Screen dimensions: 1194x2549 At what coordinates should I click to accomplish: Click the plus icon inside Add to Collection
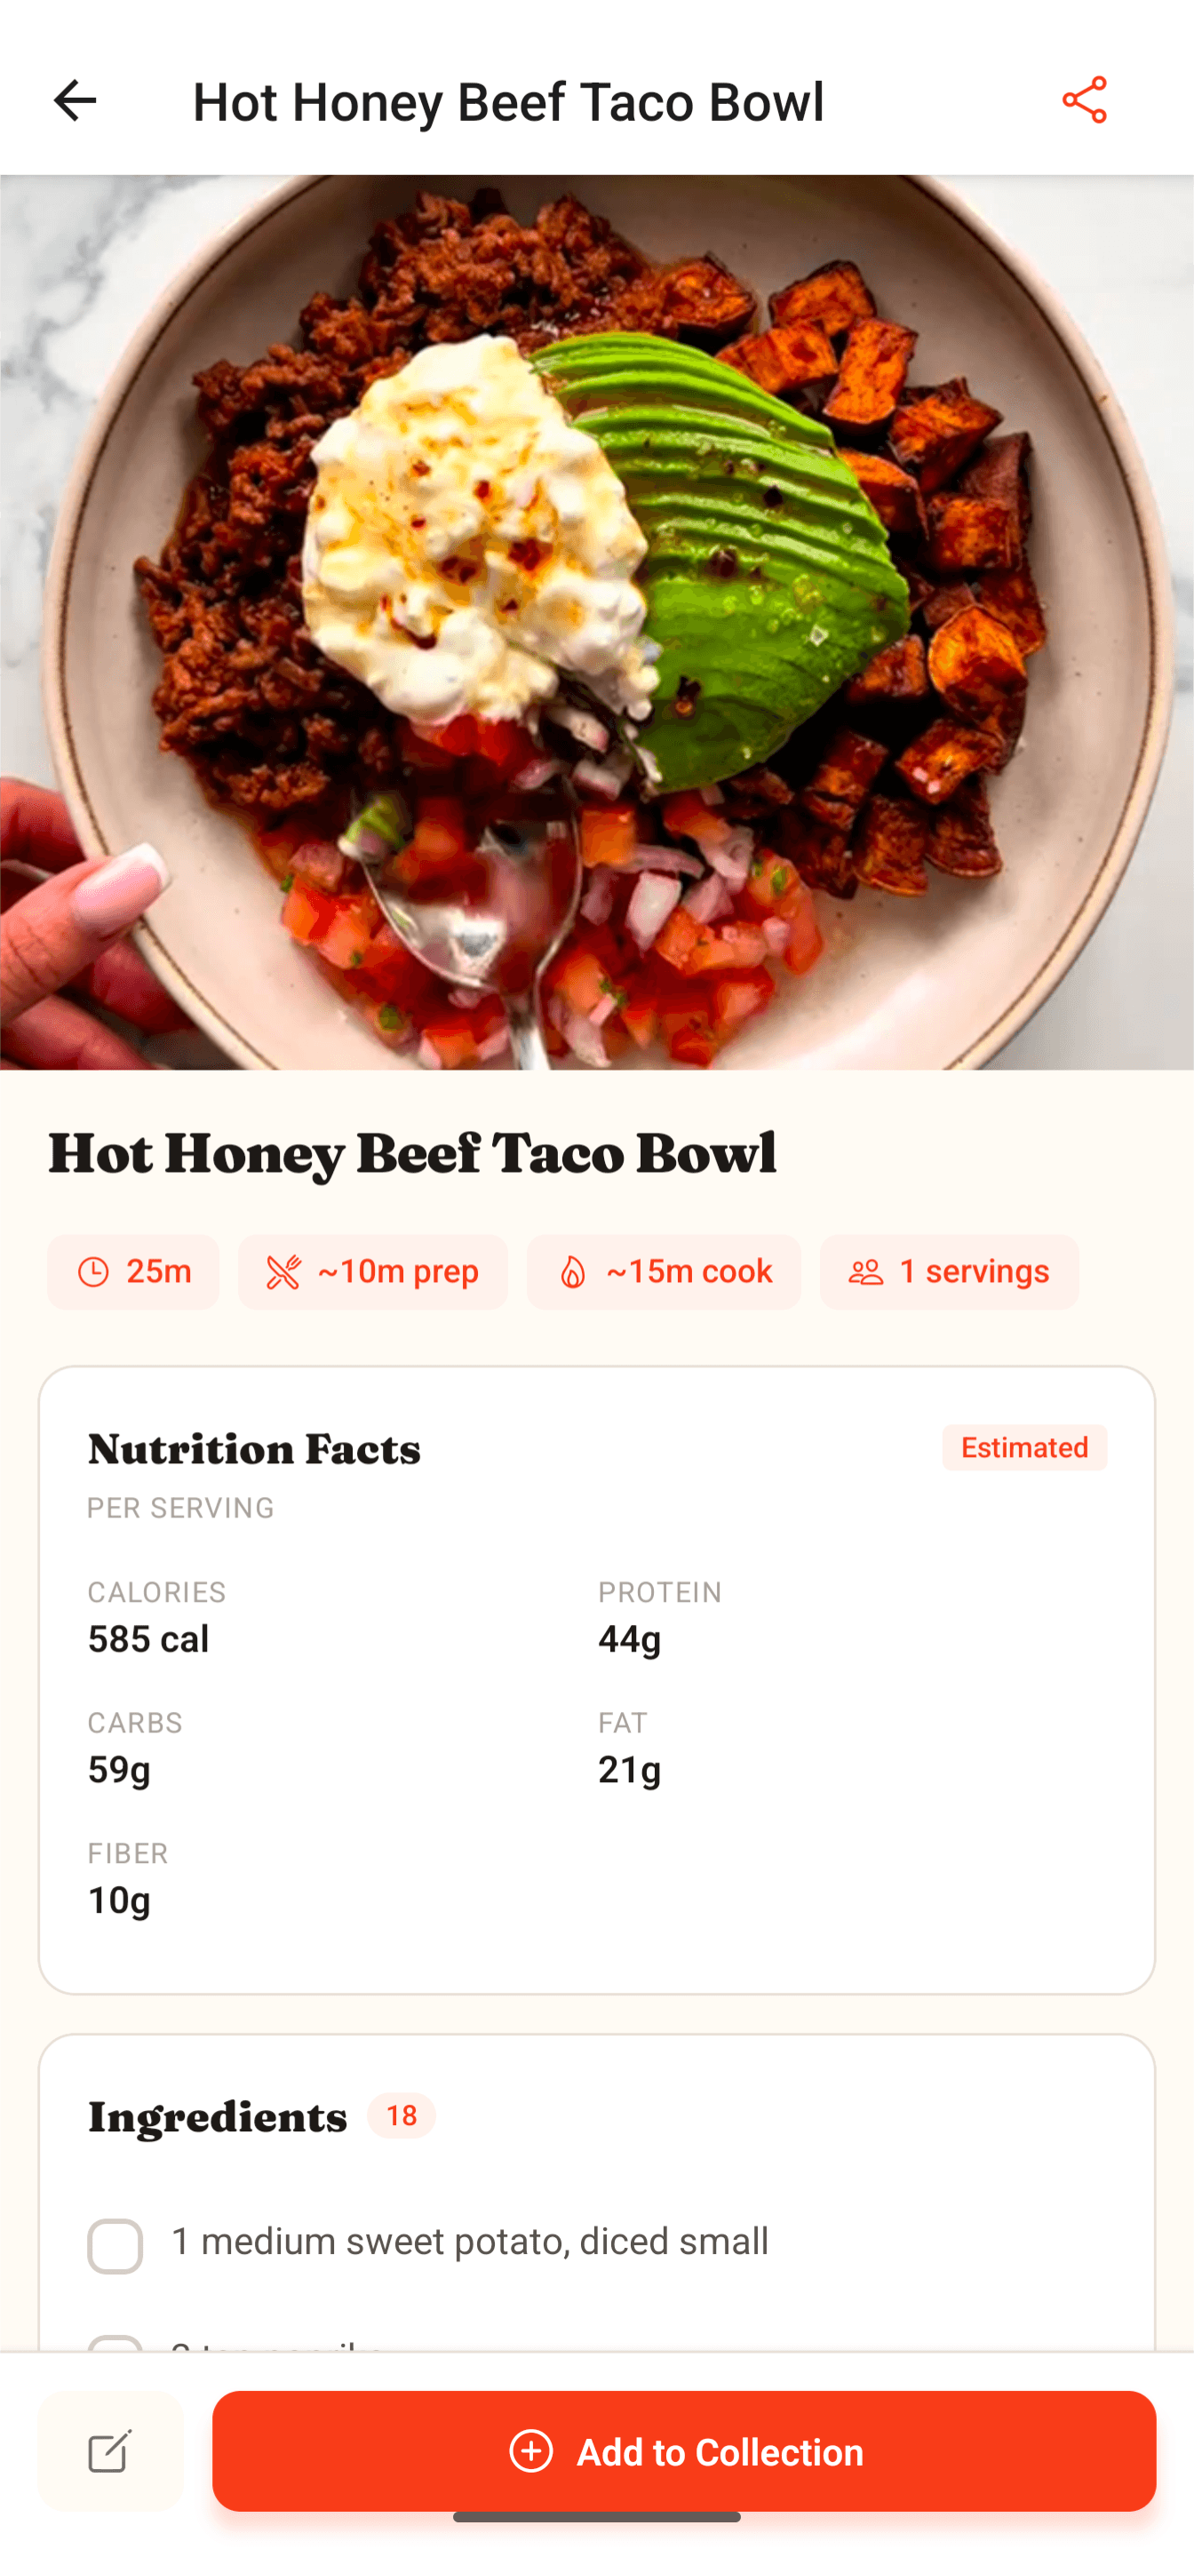coord(530,2452)
